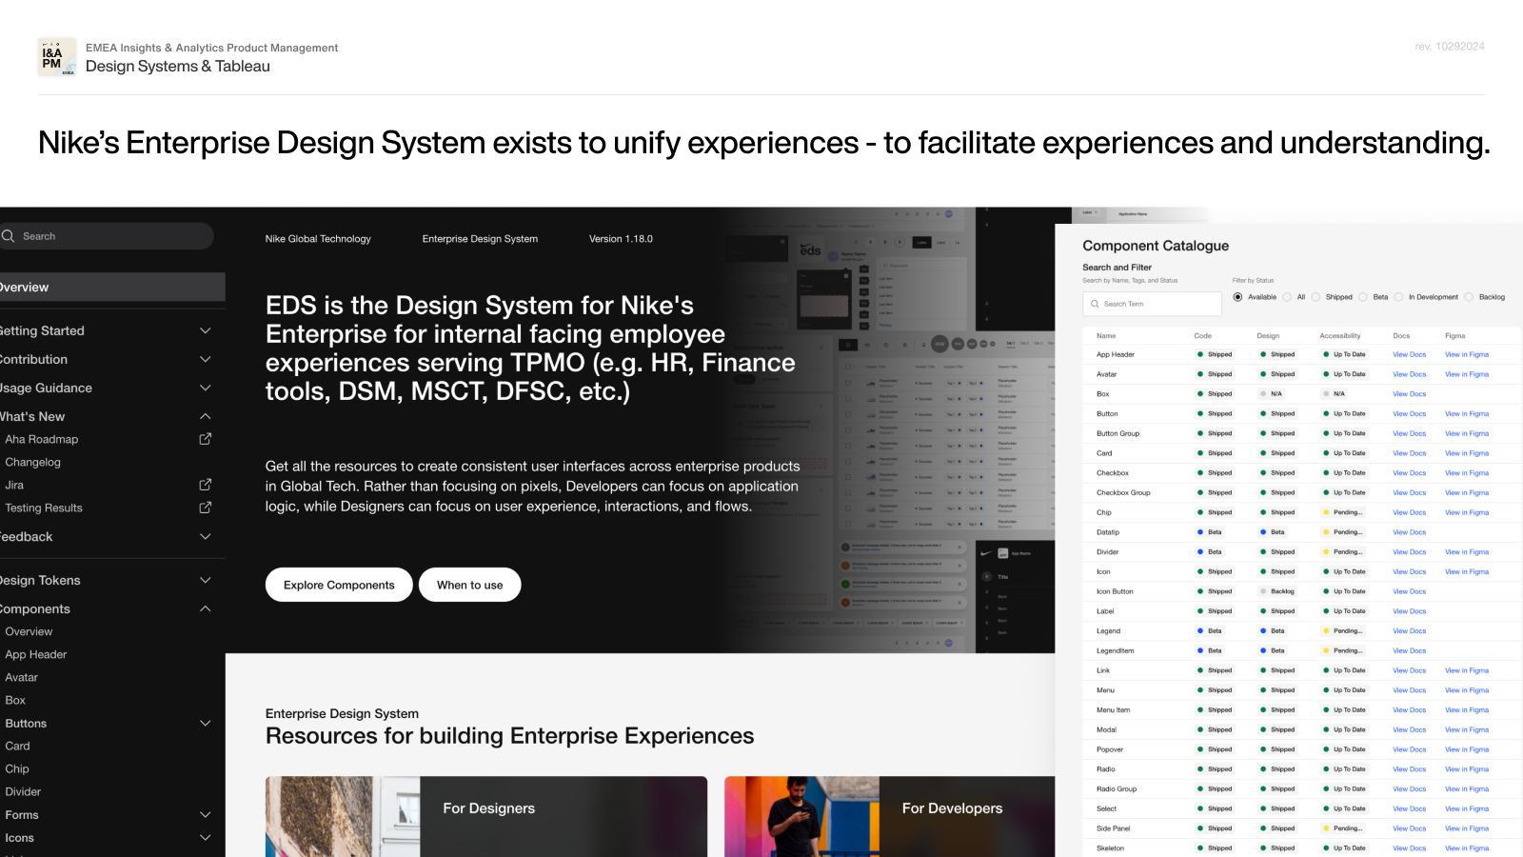The width and height of the screenshot is (1523, 857).
Task: Select the In Development filter radio
Action: (1398, 297)
